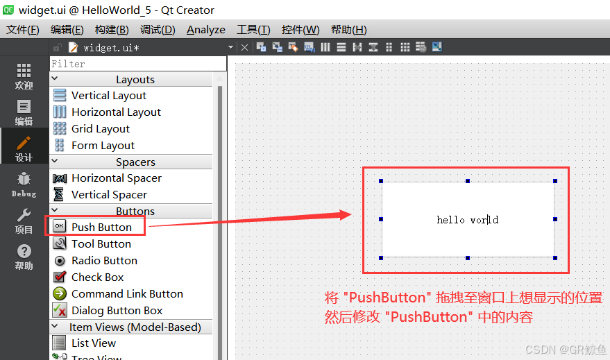Image resolution: width=610 pixels, height=360 pixels.
Task: Open the 帮助 (Help) mode in sidebar
Action: [24, 257]
